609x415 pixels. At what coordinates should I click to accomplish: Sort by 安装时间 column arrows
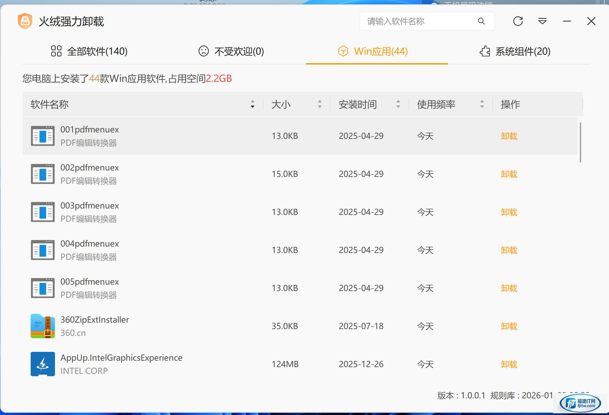(x=398, y=104)
